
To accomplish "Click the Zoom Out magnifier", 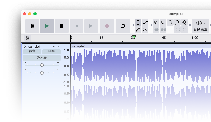I will [x=163, y=23].
